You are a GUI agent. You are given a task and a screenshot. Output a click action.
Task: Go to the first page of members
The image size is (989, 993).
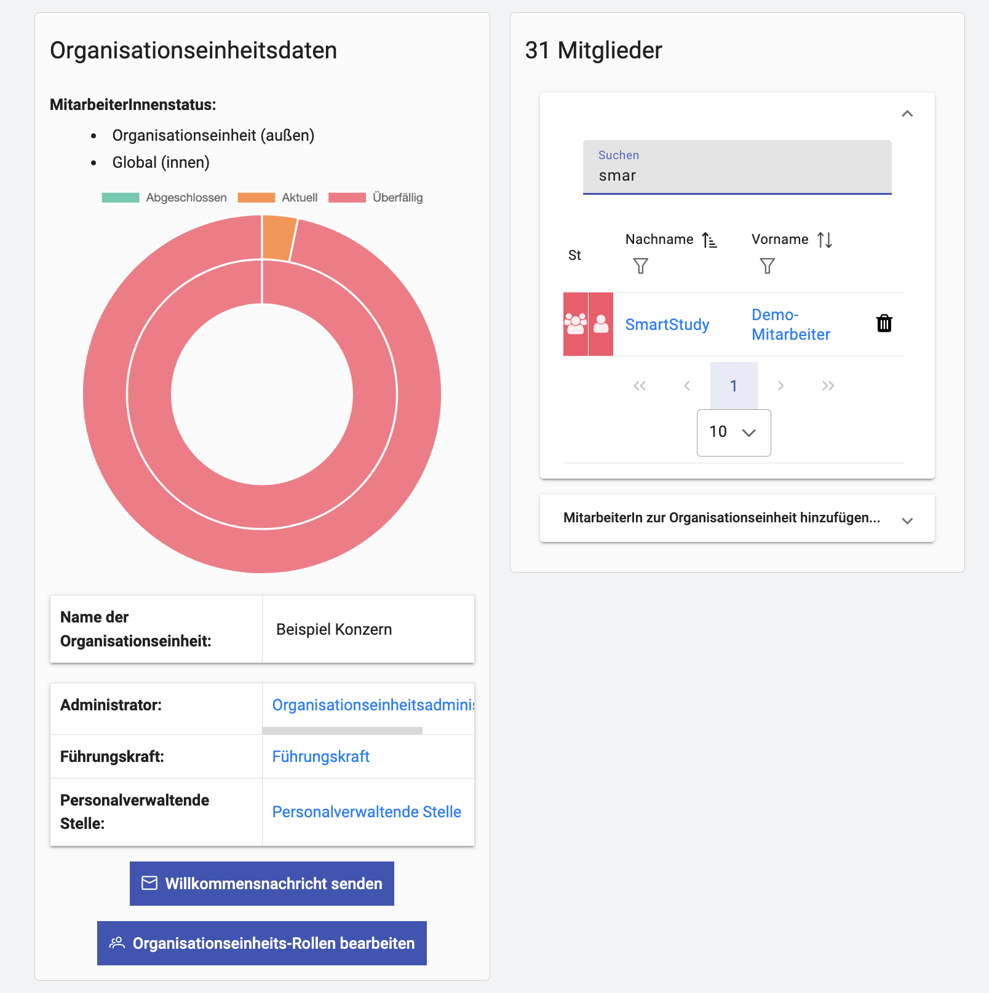tap(640, 386)
